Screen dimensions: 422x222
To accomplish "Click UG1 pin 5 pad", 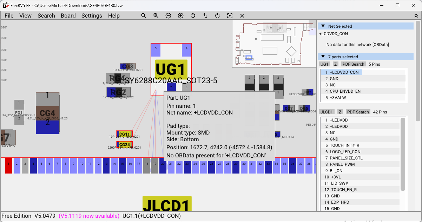I will [x=156, y=50].
